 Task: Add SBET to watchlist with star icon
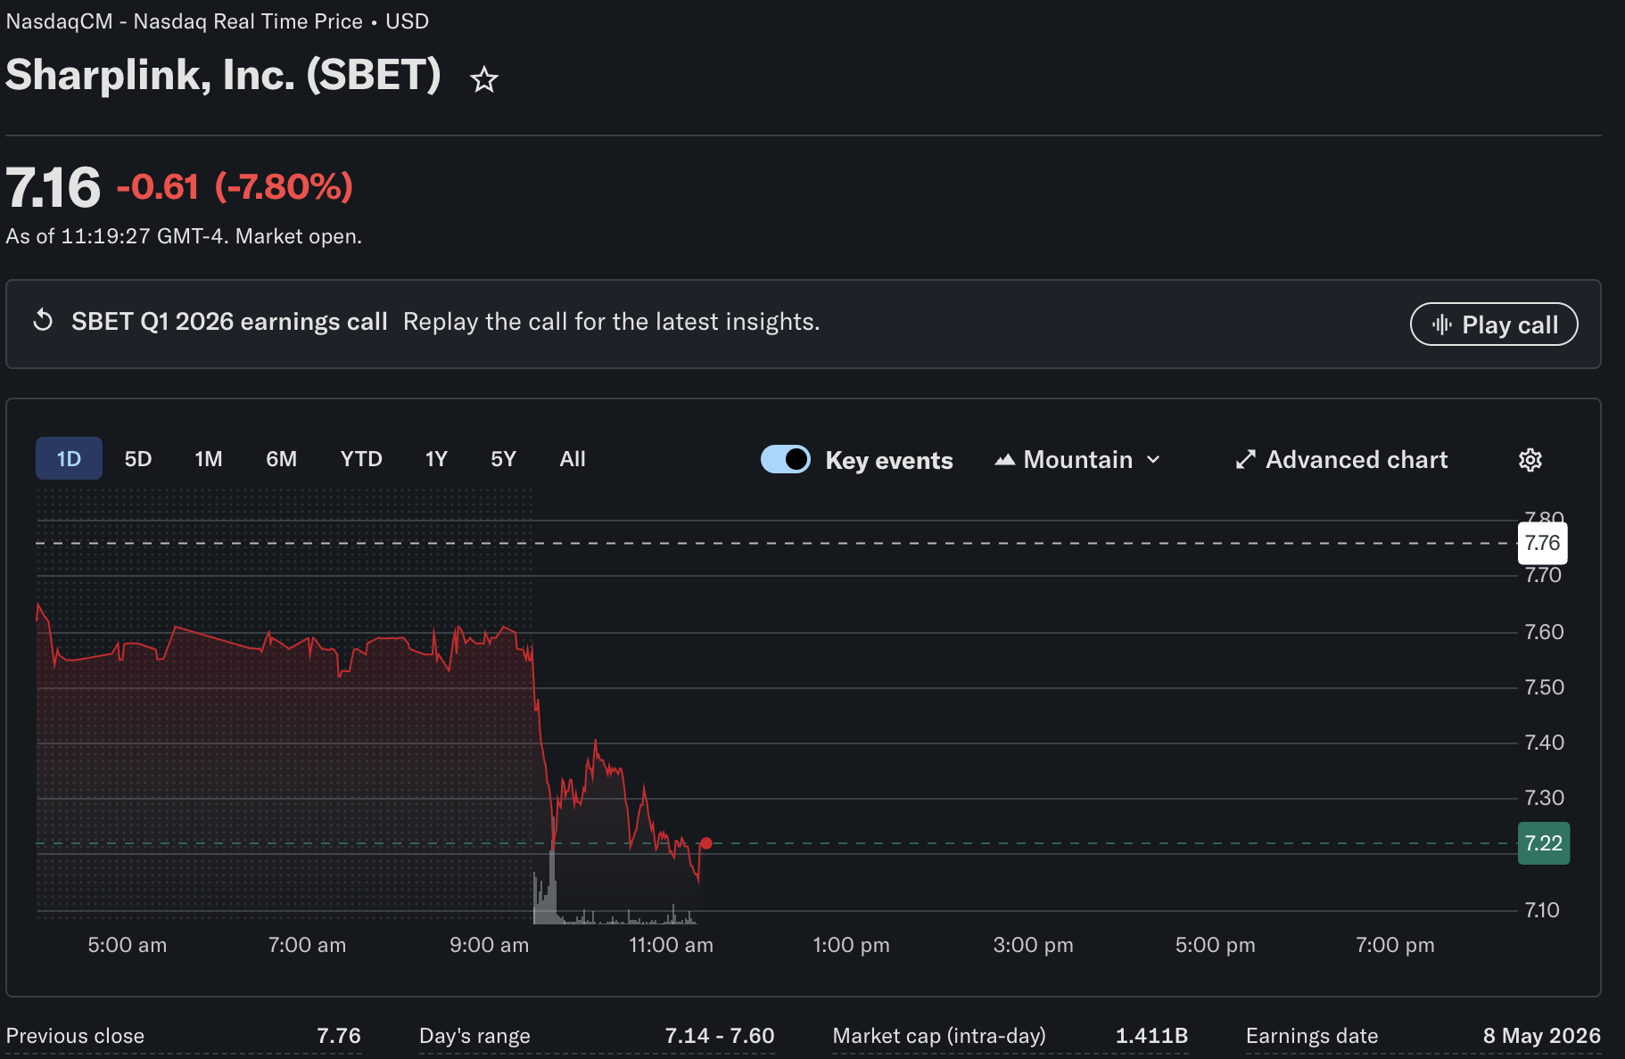(484, 79)
